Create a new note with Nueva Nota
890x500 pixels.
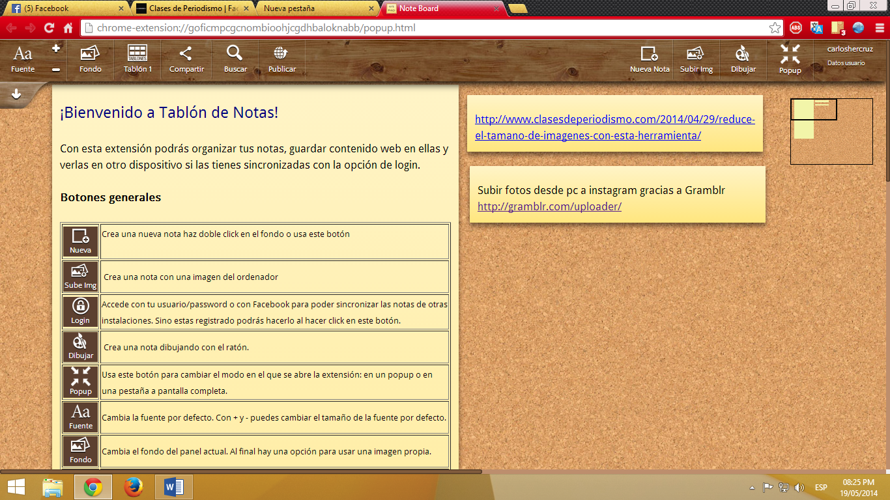pyautogui.click(x=650, y=59)
